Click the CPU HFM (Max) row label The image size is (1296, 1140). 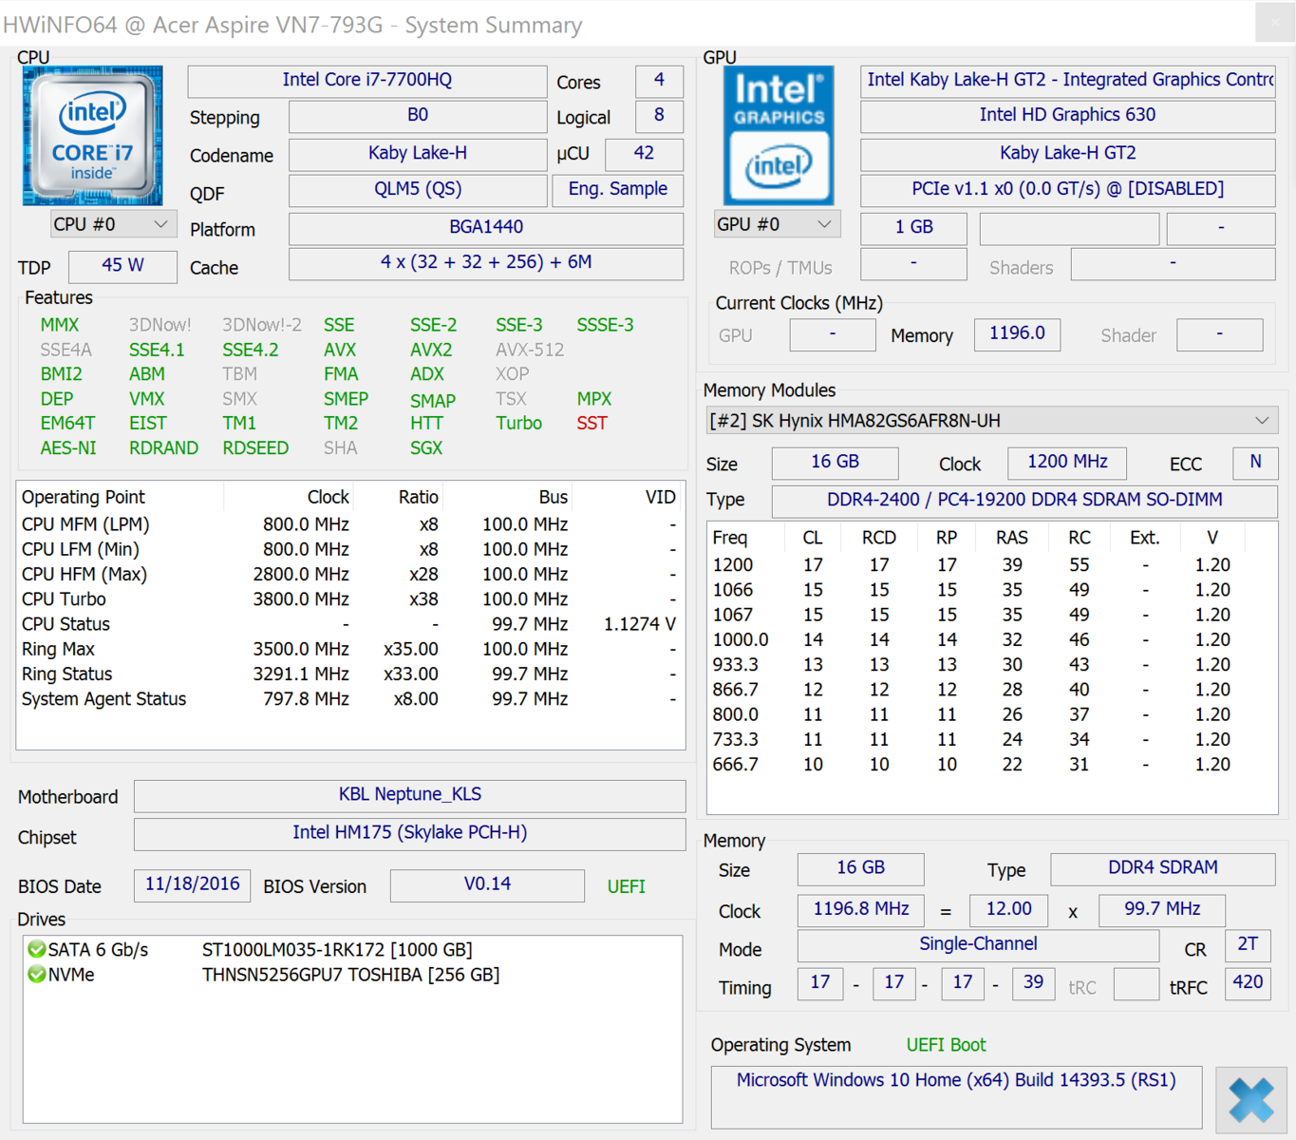[85, 574]
